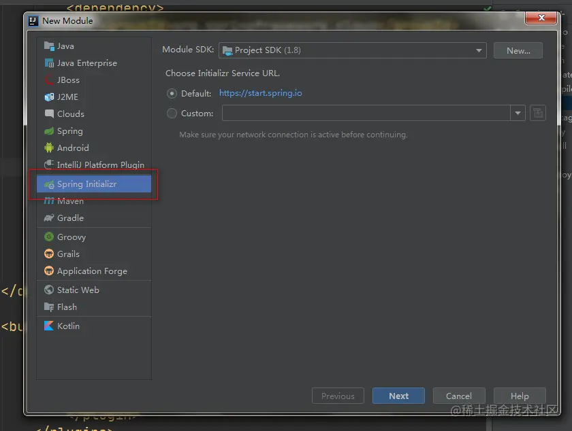Select the Java module type icon
Image resolution: width=572 pixels, height=431 pixels.
pos(49,46)
